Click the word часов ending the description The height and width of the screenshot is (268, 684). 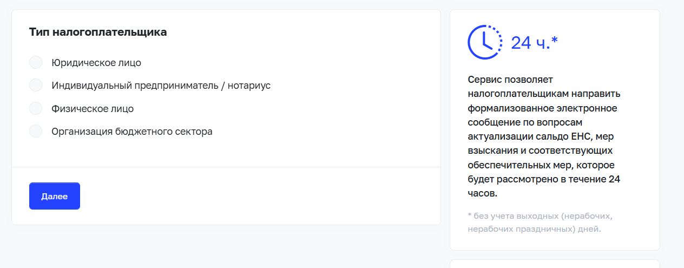482,193
